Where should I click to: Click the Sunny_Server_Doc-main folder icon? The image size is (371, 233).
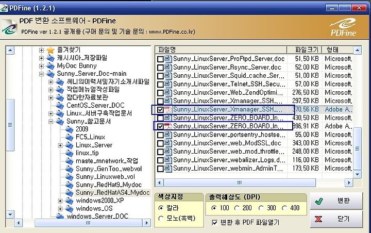[50, 74]
